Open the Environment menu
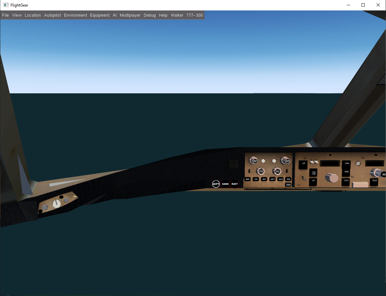 pyautogui.click(x=75, y=15)
